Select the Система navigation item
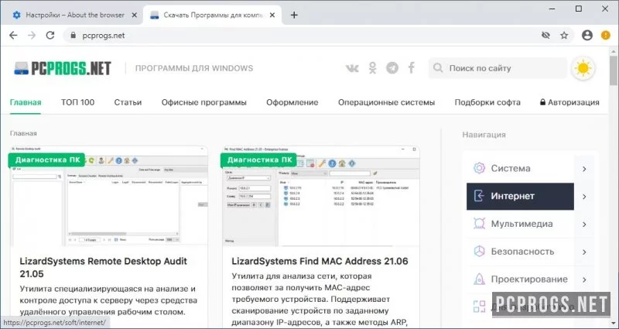 pos(520,168)
